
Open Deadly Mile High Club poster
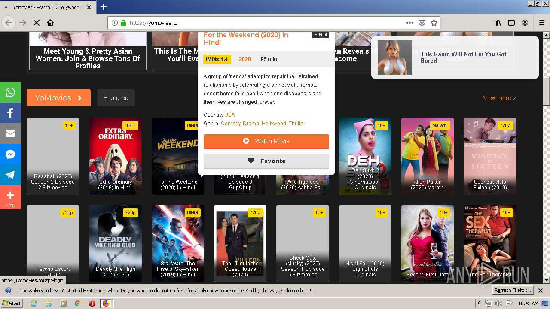pyautogui.click(x=116, y=243)
